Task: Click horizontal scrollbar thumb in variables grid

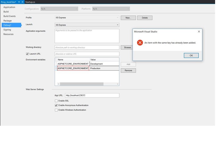Action: [82, 84]
